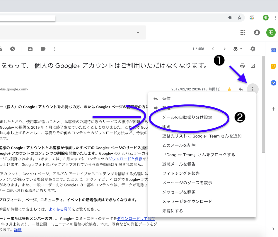Open the Google apps grid
Viewport: 278px width, 237px height.
(243, 32)
